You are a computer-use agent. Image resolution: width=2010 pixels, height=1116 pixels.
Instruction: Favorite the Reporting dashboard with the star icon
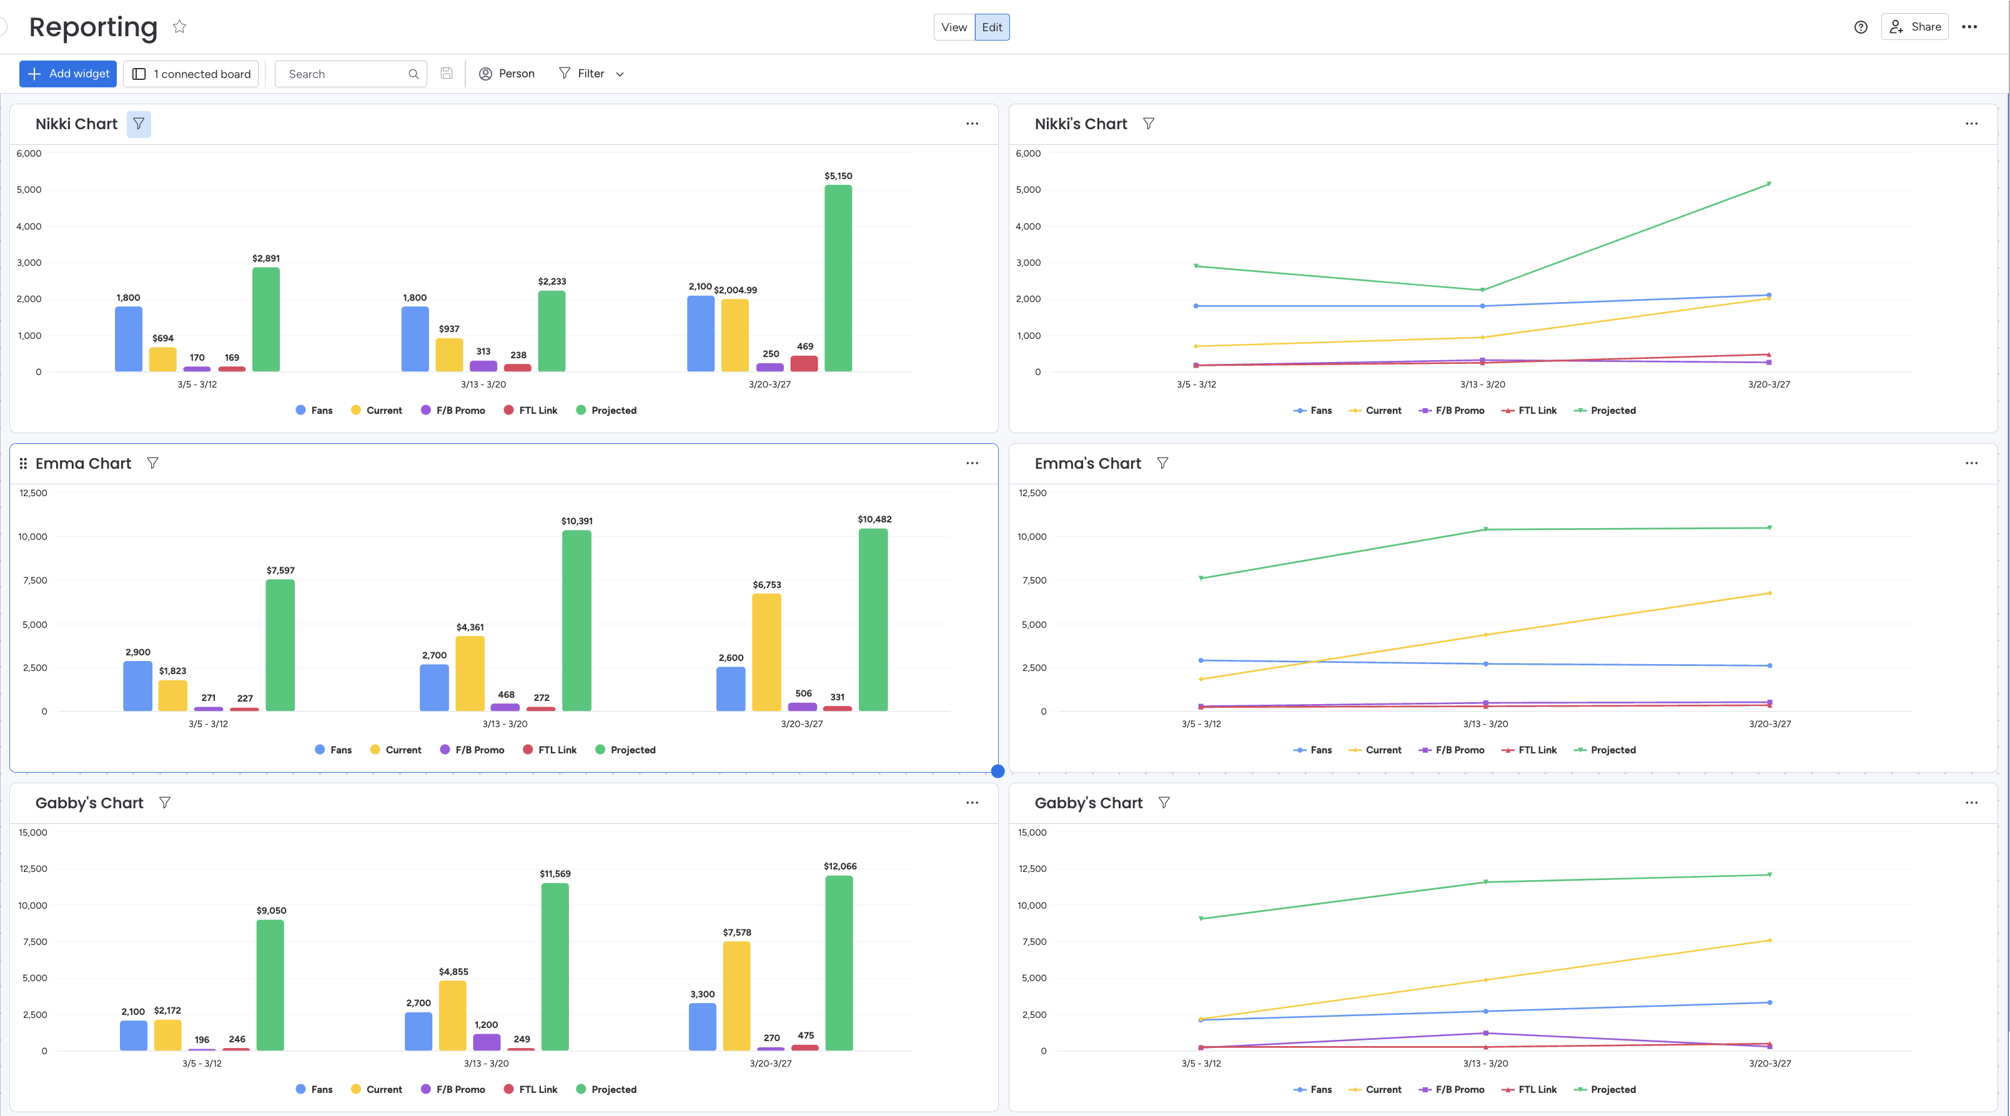[179, 26]
